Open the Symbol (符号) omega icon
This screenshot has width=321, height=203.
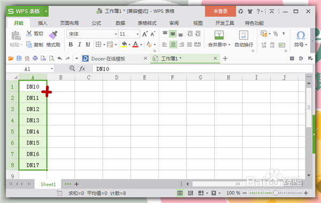click(301, 35)
